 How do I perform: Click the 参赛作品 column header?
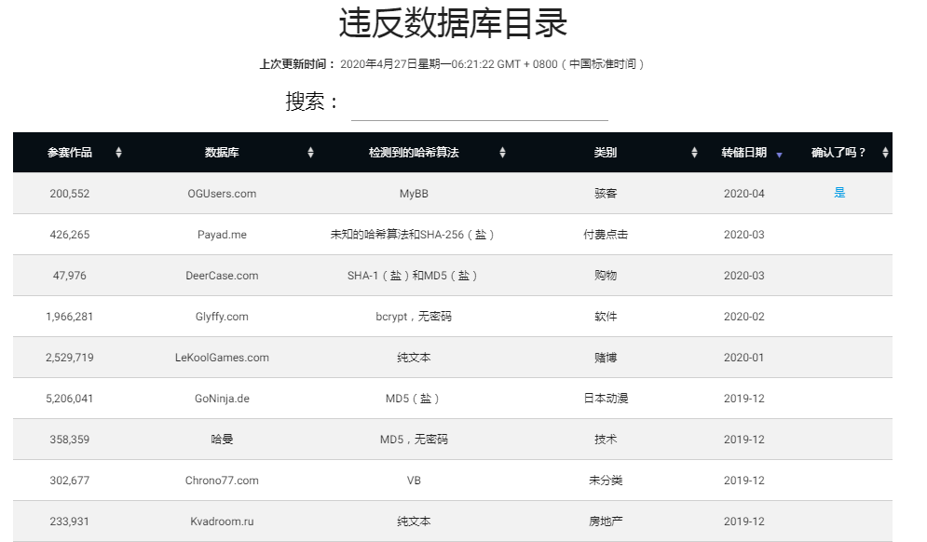coord(70,153)
